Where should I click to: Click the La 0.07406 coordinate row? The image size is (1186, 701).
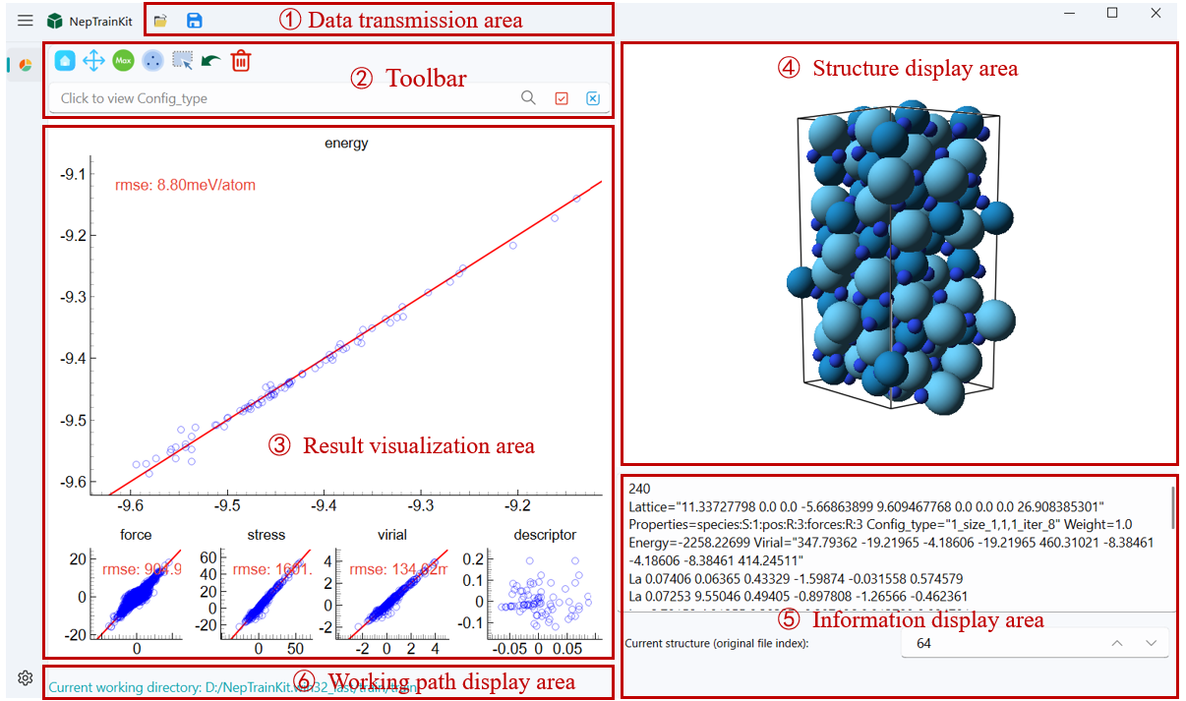796,578
